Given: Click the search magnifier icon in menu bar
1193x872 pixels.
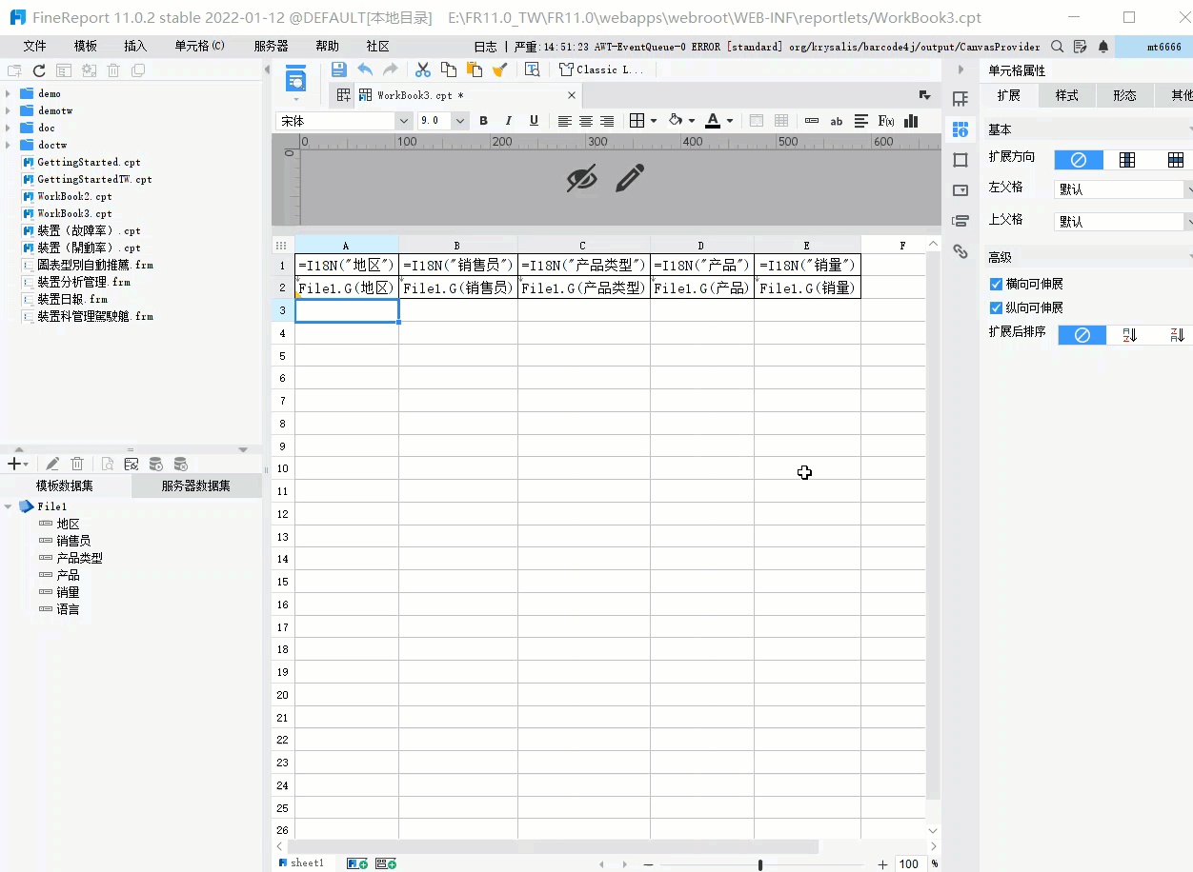Looking at the screenshot, I should pyautogui.click(x=1058, y=46).
